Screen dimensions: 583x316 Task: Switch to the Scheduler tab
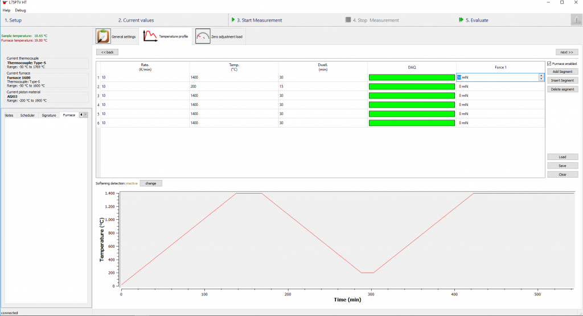27,115
